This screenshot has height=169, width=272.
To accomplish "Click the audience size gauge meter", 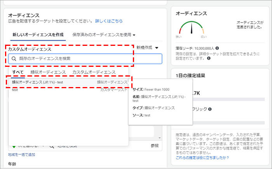I will [191, 28].
